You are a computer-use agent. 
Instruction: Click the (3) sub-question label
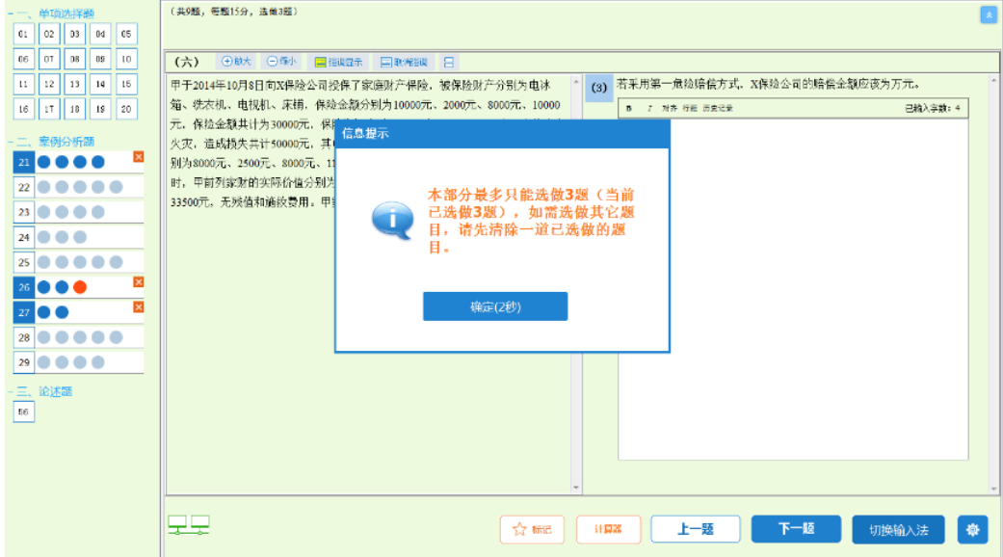tap(598, 88)
